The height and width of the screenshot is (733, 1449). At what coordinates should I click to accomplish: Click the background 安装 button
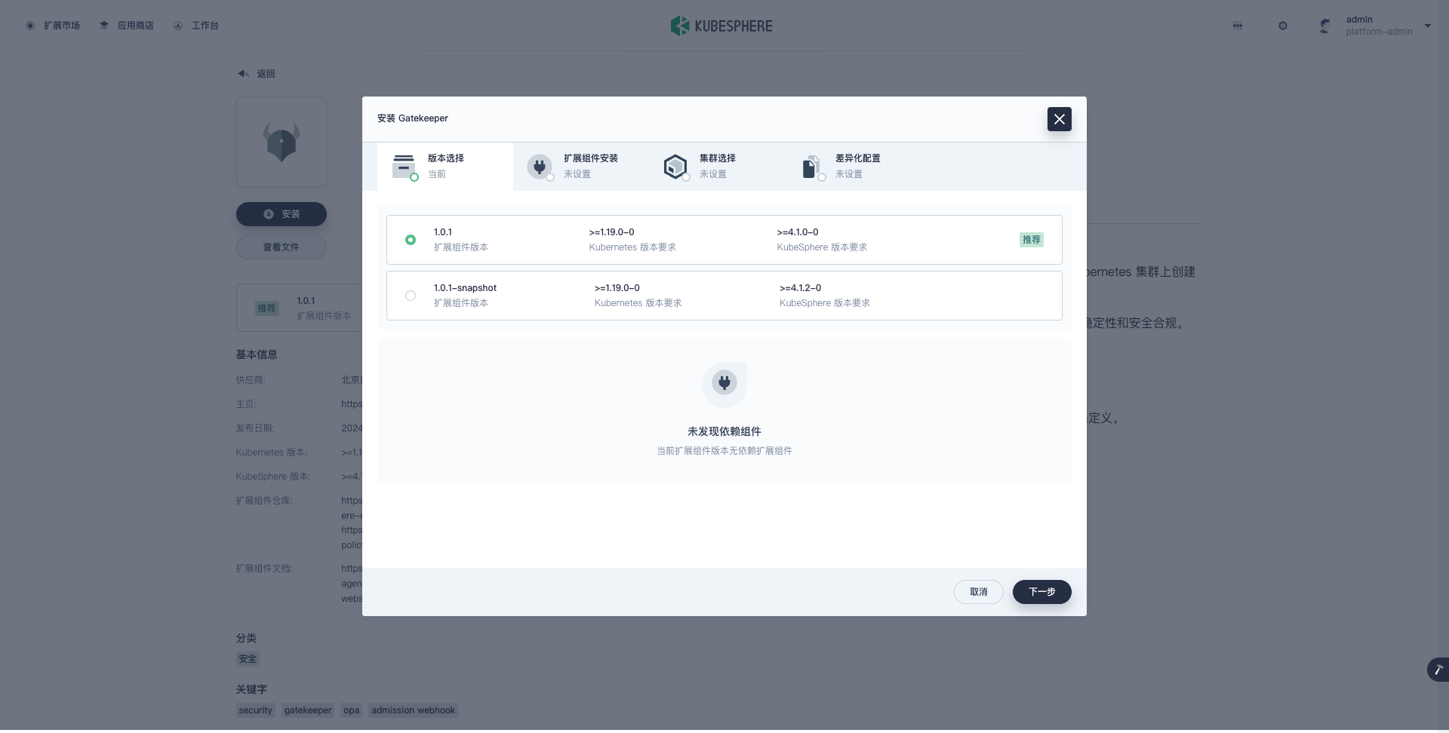coord(281,214)
